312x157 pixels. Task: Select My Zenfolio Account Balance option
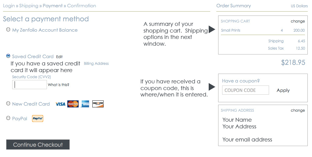click(x=8, y=30)
